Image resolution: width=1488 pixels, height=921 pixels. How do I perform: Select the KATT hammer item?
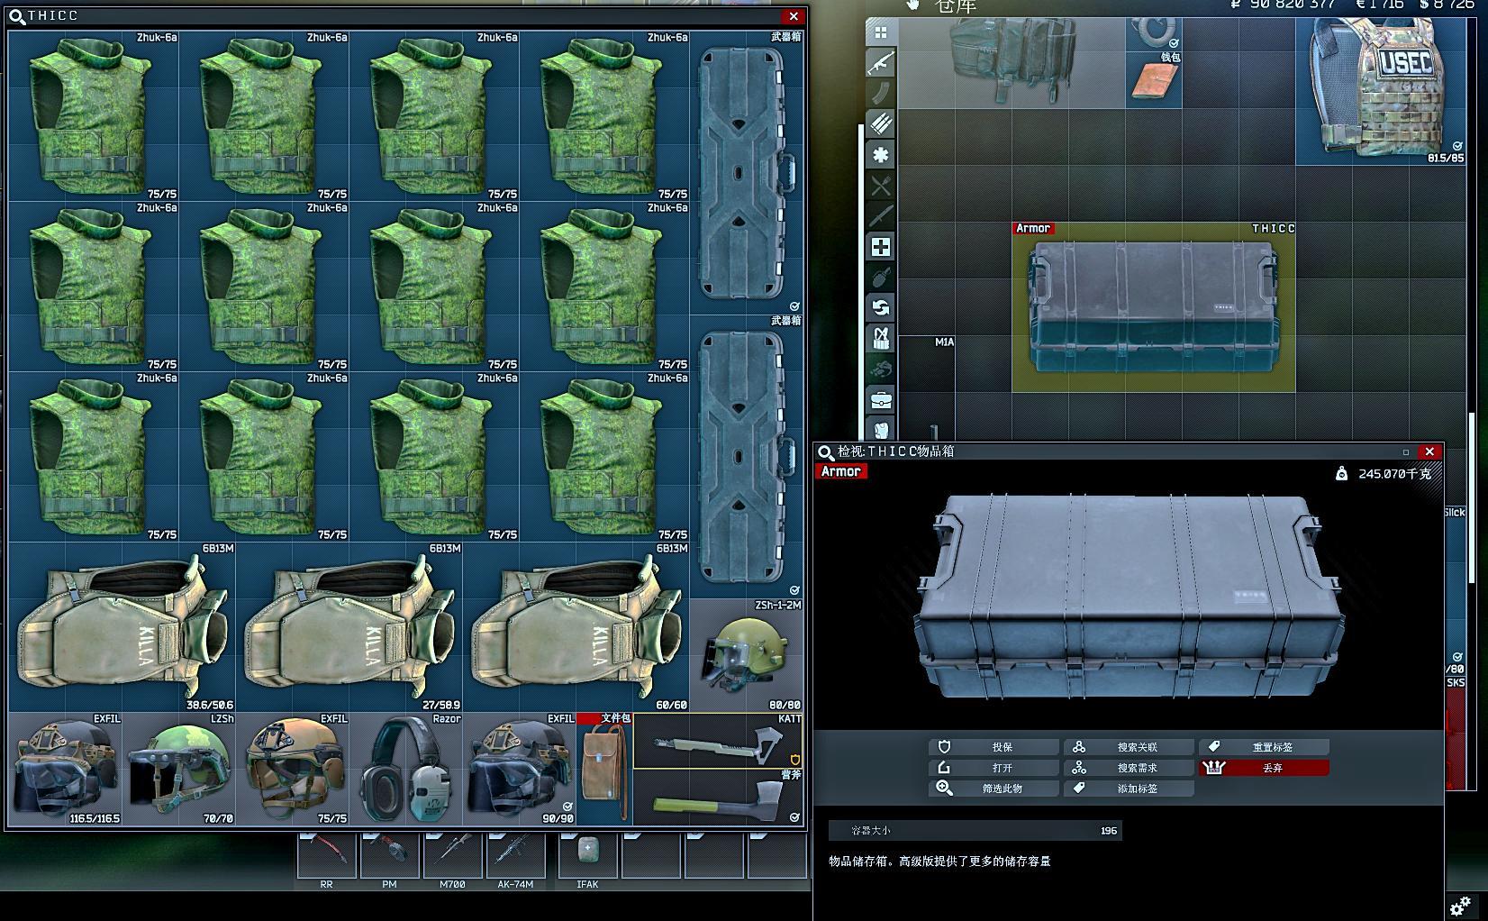(718, 741)
